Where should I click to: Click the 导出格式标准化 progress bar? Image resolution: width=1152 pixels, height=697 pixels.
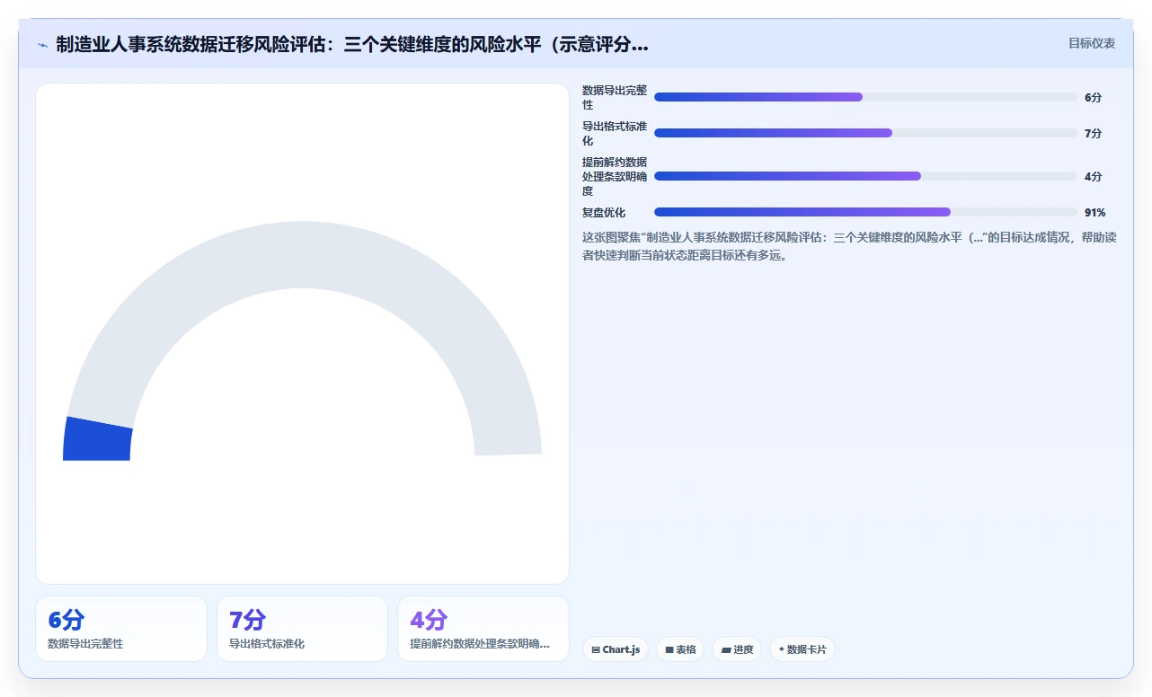click(x=865, y=133)
